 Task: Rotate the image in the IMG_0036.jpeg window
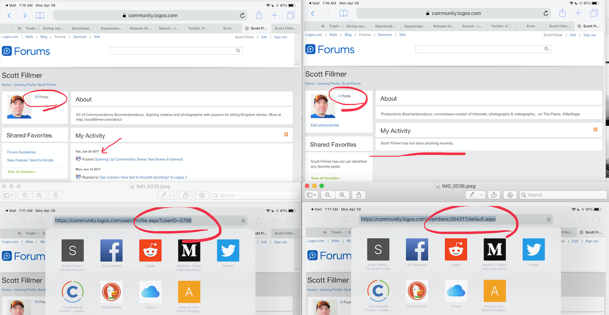tap(494, 195)
